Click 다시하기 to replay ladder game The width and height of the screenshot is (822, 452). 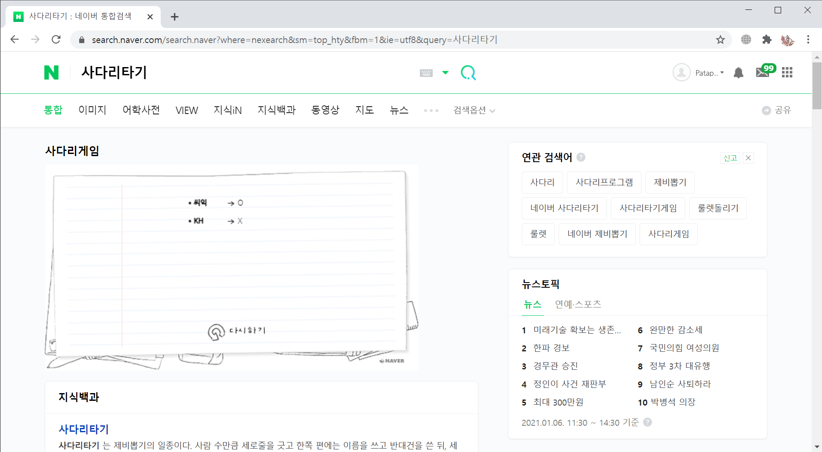point(237,332)
